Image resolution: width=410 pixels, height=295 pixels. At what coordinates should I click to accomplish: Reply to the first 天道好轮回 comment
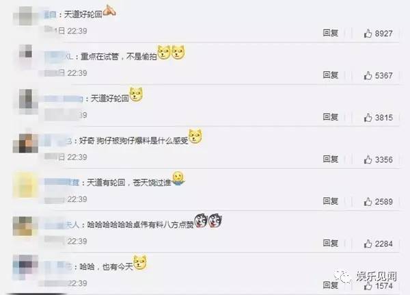331,33
